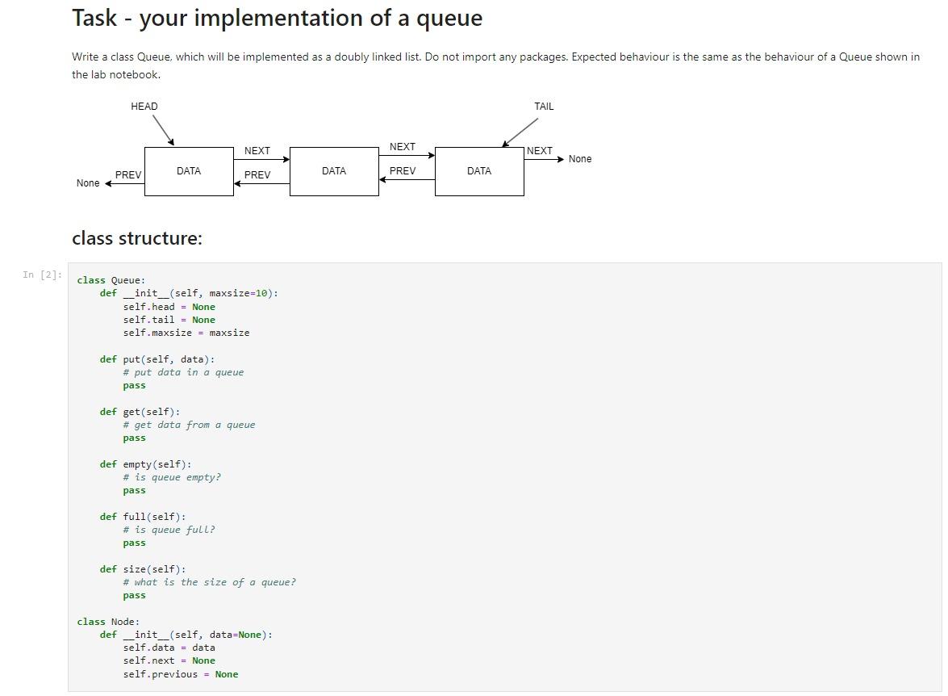The width and height of the screenshot is (948, 696).
Task: Select the "In [2]:" execution prompt
Action: click(x=41, y=275)
